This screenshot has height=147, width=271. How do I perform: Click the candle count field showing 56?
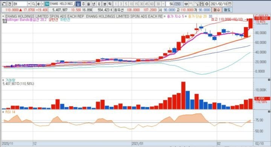pyautogui.click(x=170, y=4)
